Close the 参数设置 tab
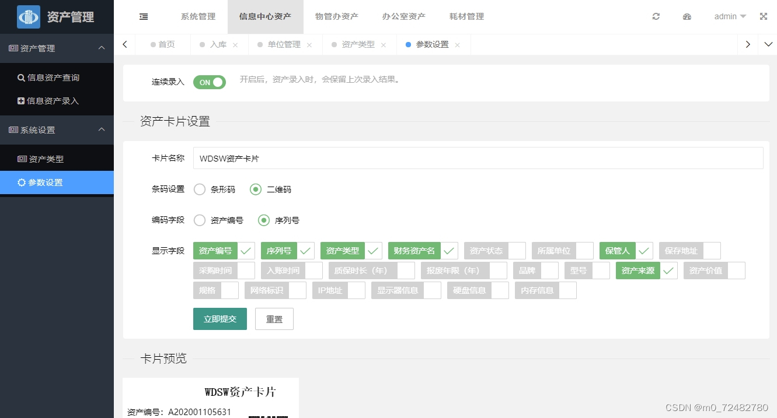 coord(457,45)
